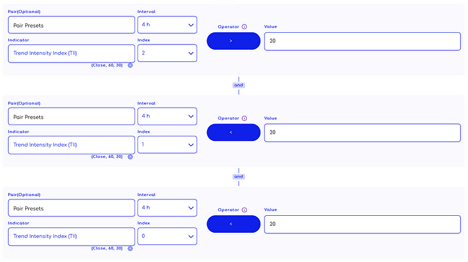The image size is (468, 262).
Task: Expand the second condition's Interval dropdown
Action: click(x=167, y=116)
